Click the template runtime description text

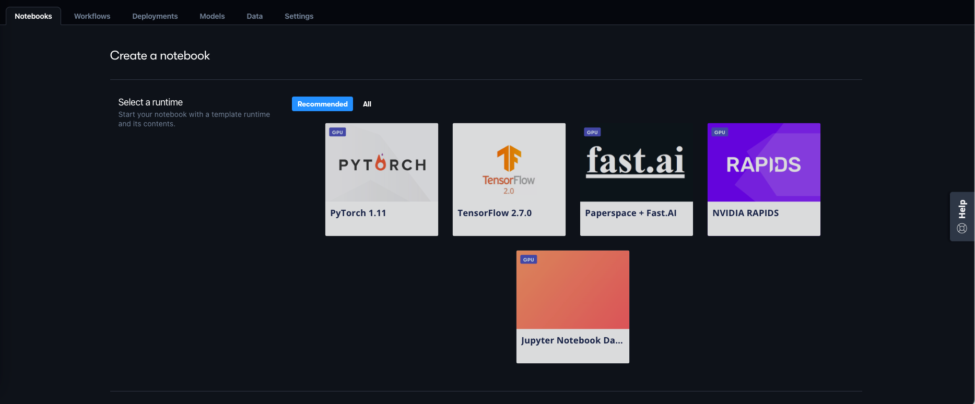pos(194,119)
